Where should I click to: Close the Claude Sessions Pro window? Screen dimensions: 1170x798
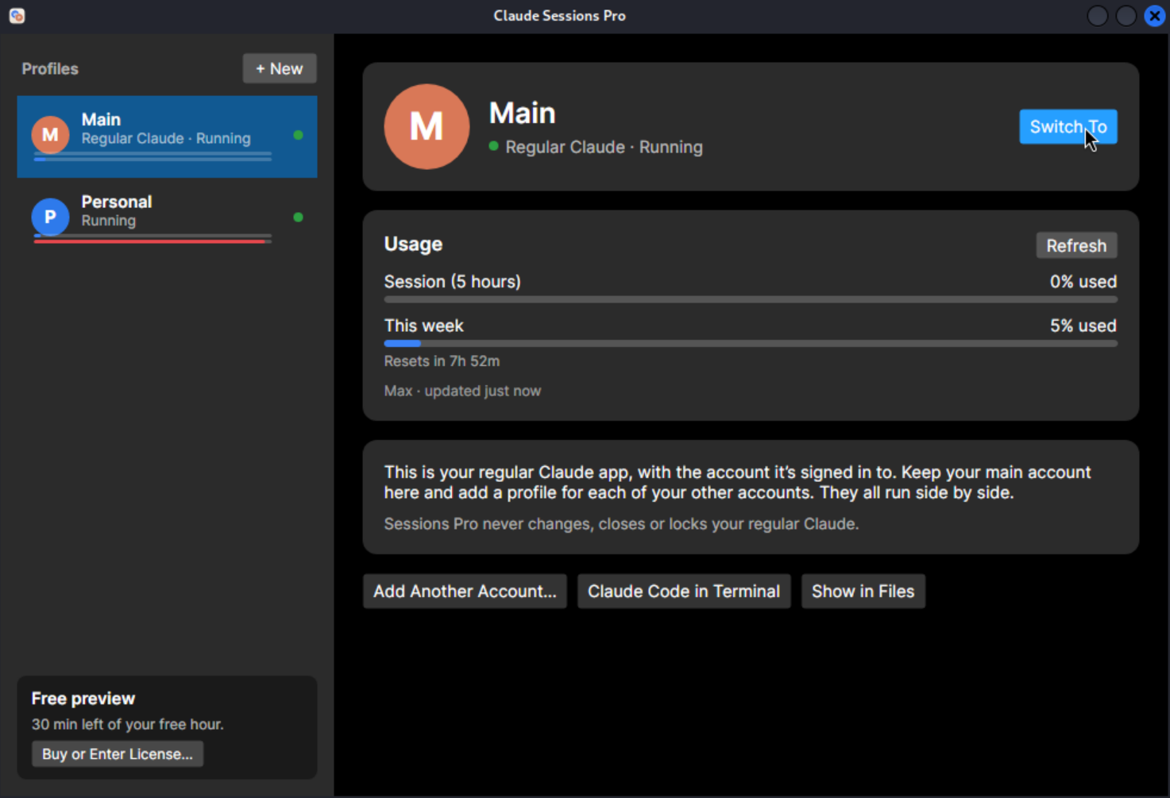coord(1154,16)
